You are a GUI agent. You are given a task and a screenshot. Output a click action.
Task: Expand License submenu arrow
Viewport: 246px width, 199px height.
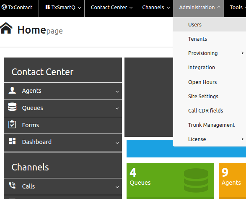click(243, 139)
